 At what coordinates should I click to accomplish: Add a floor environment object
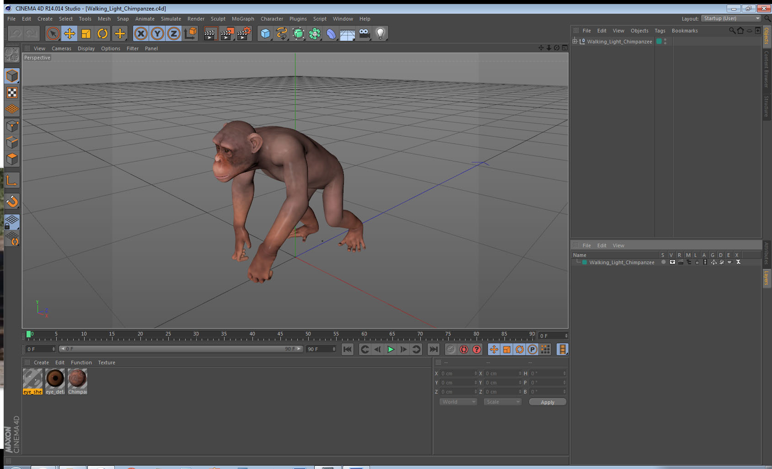pos(348,33)
